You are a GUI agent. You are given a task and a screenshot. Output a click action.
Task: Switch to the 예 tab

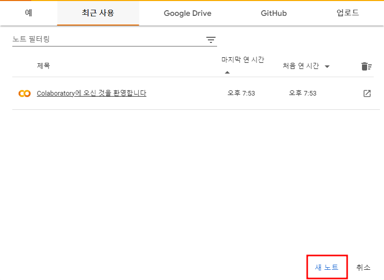[x=29, y=13]
